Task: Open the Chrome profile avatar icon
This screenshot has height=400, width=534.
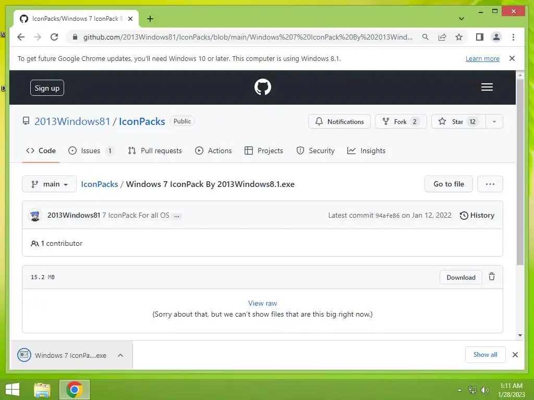Action: click(x=496, y=37)
